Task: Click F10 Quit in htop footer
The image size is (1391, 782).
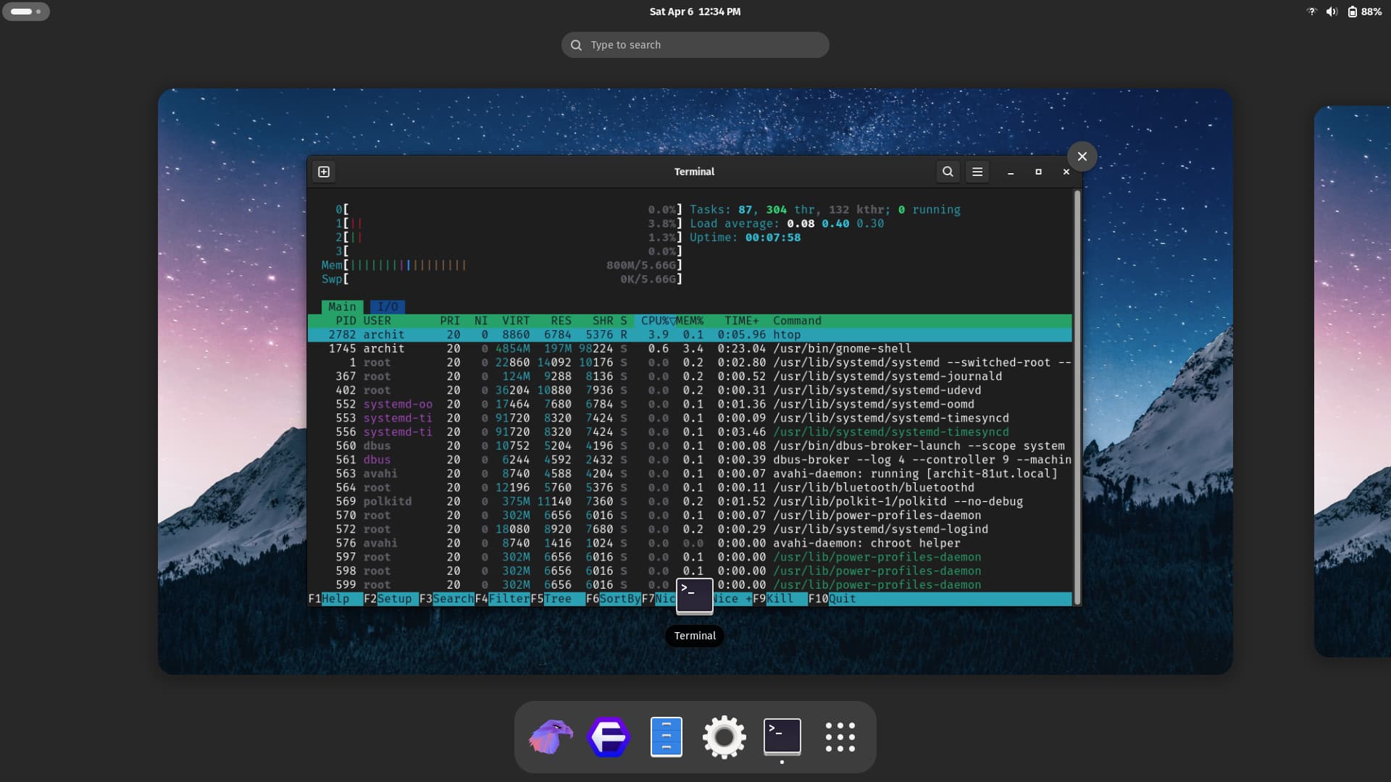Action: point(833,599)
